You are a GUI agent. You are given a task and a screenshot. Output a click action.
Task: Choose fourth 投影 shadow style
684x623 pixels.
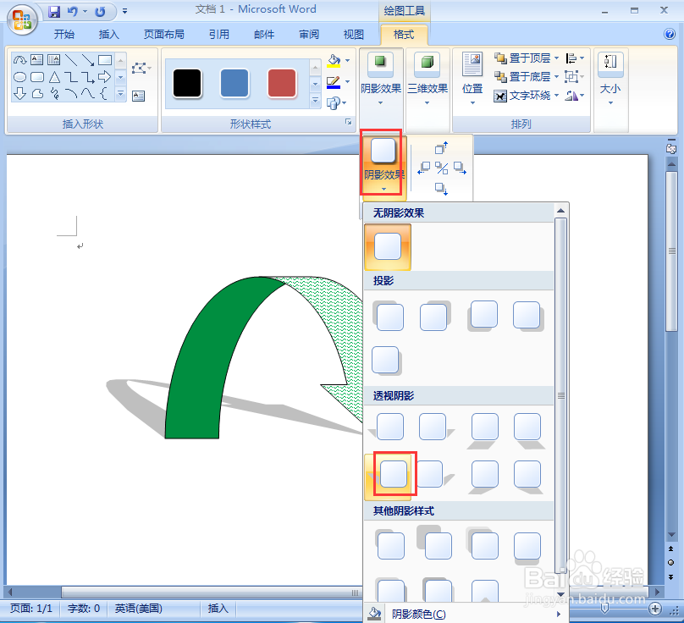pos(528,316)
